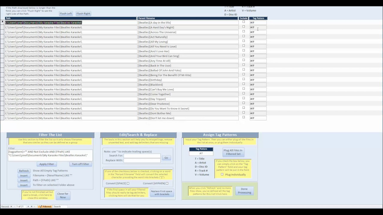This screenshot has height=215, width=383.
Task: Check the Convert [HYPHEN] checkbox
Action: click(x=167, y=183)
